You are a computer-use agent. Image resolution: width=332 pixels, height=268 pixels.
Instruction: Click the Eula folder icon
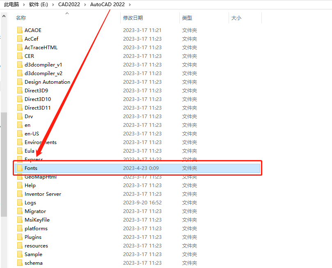[x=20, y=151]
